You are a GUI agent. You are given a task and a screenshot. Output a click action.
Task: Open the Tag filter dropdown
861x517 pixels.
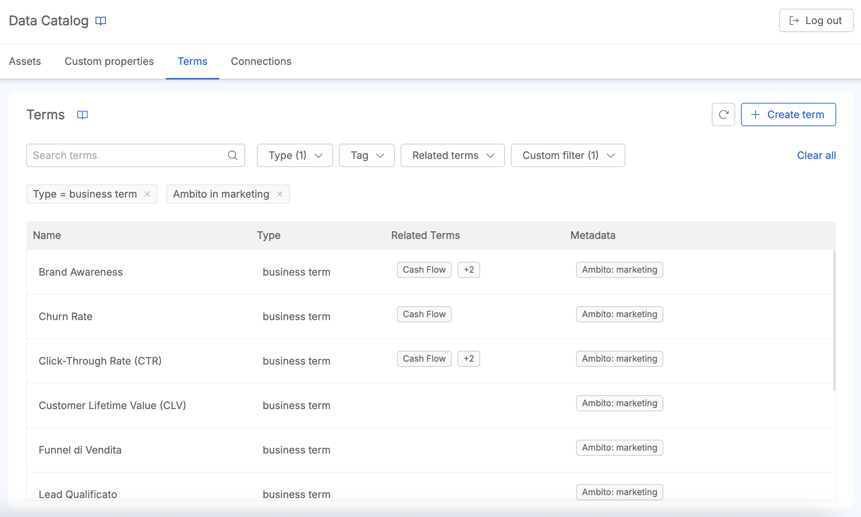point(367,155)
